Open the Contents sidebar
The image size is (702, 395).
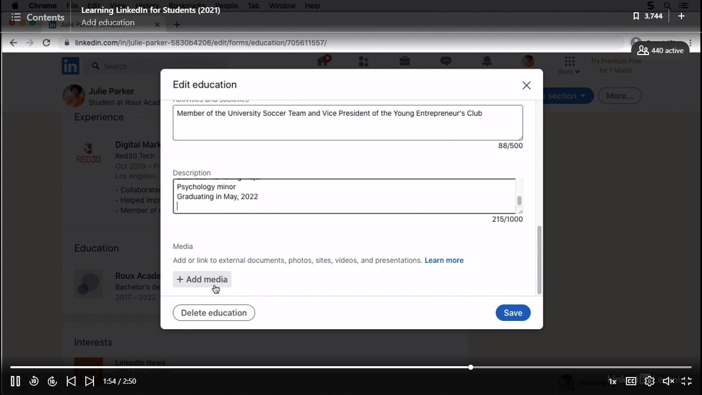tap(38, 17)
